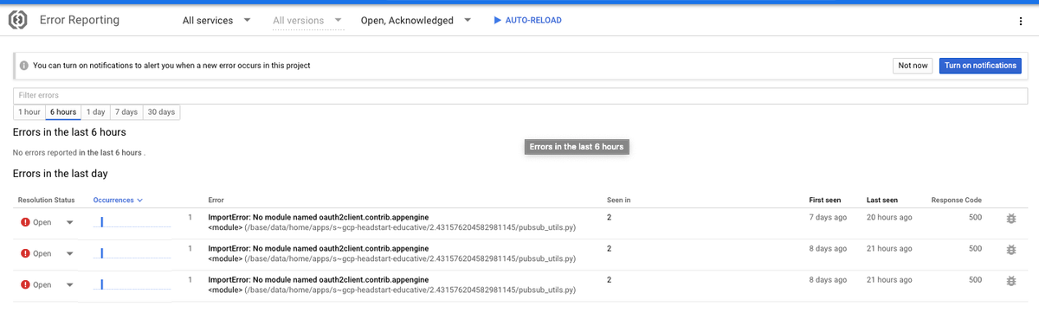The image size is (1039, 325).
Task: Click the '20 hours ago' last seen value
Action: (889, 217)
